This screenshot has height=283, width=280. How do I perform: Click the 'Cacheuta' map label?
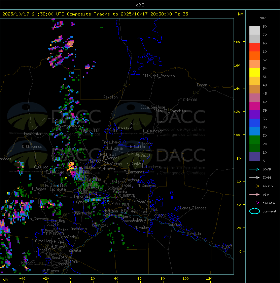[58, 189]
